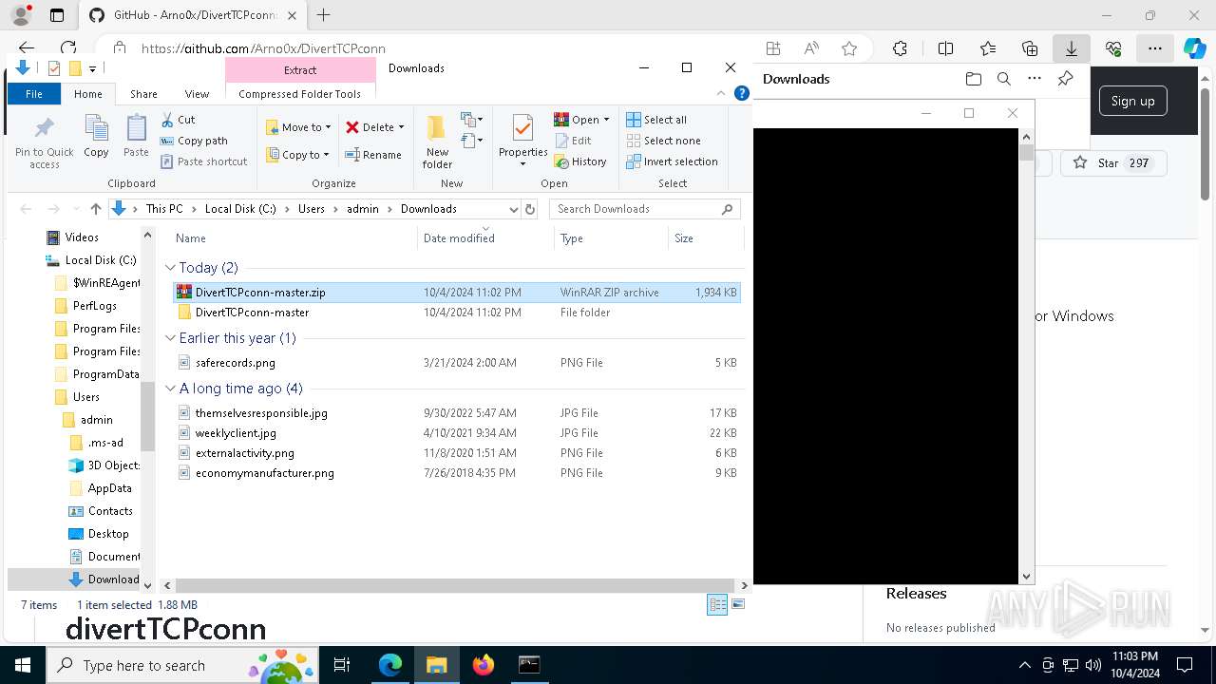Click Local Disk (C:) breadcrumb

(239, 209)
